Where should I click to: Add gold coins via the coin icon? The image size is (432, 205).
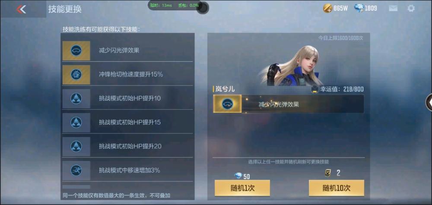327,9
